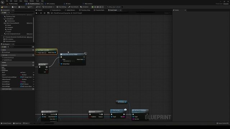
Task: Click the Add button in My Blueprint panel
Action: pyautogui.click(x=4, y=47)
